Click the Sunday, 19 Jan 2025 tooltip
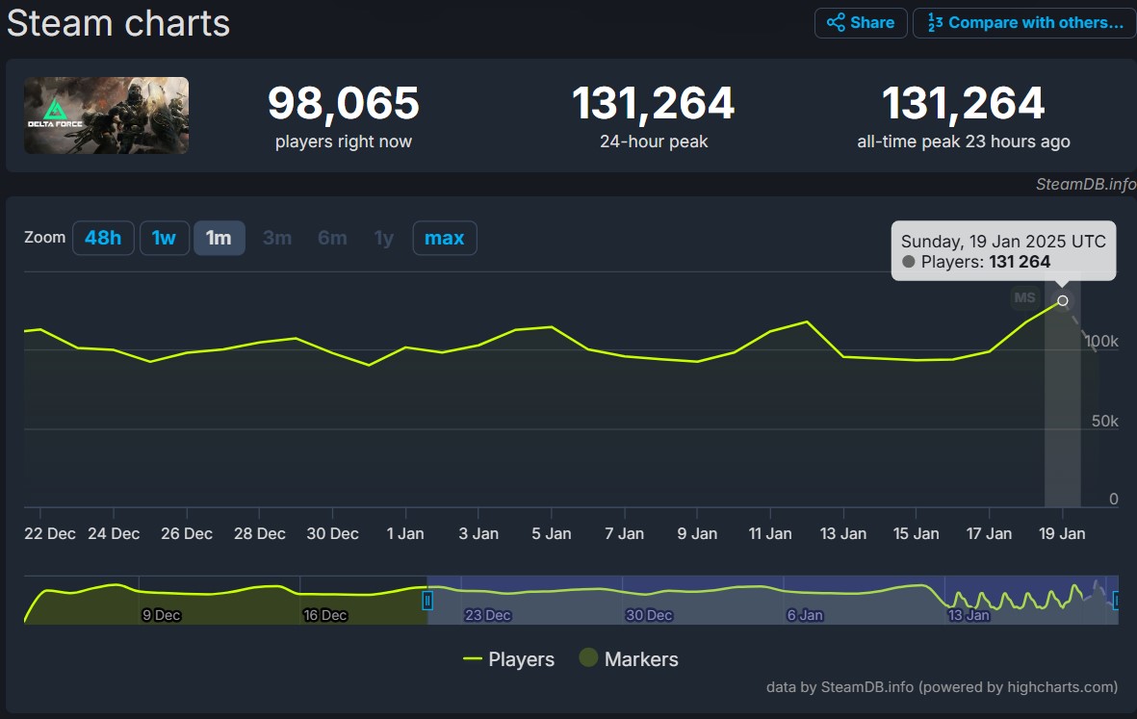This screenshot has width=1137, height=719. pyautogui.click(x=1003, y=251)
